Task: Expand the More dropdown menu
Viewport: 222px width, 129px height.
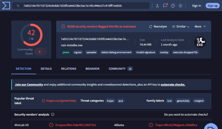Action: (200, 27)
